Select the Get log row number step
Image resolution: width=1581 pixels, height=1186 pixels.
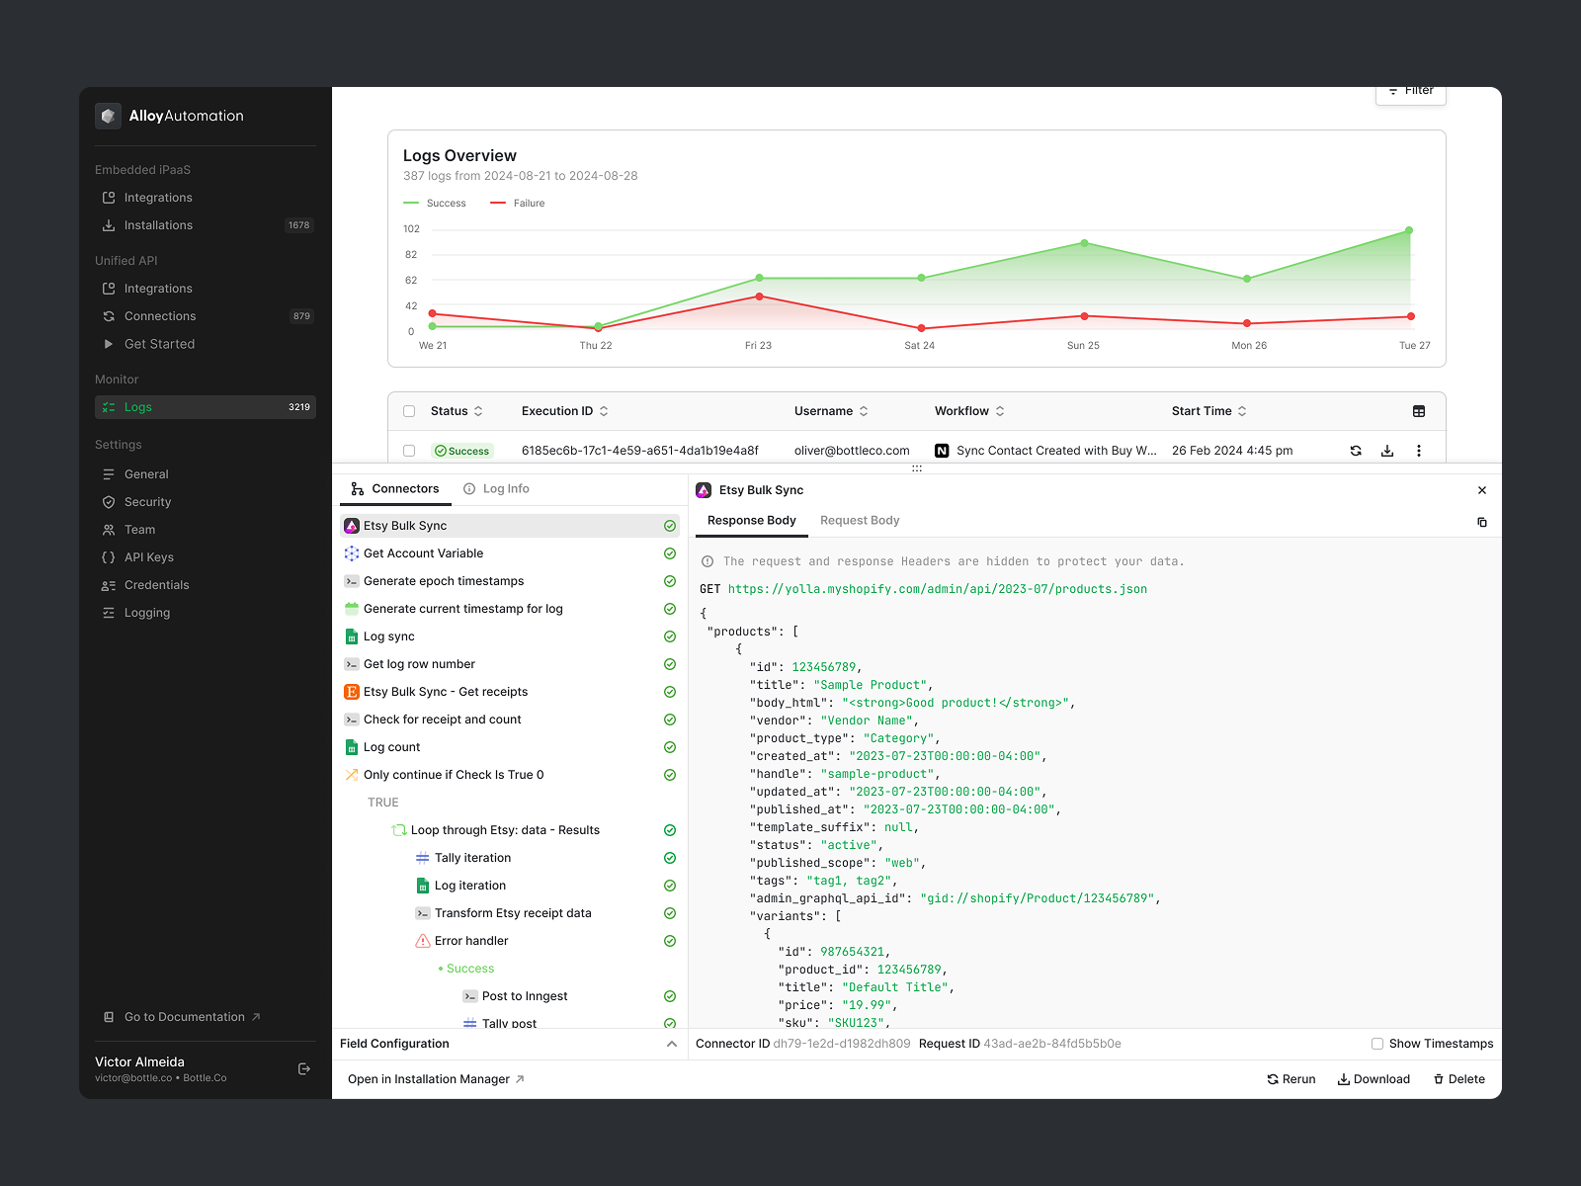pyautogui.click(x=510, y=664)
